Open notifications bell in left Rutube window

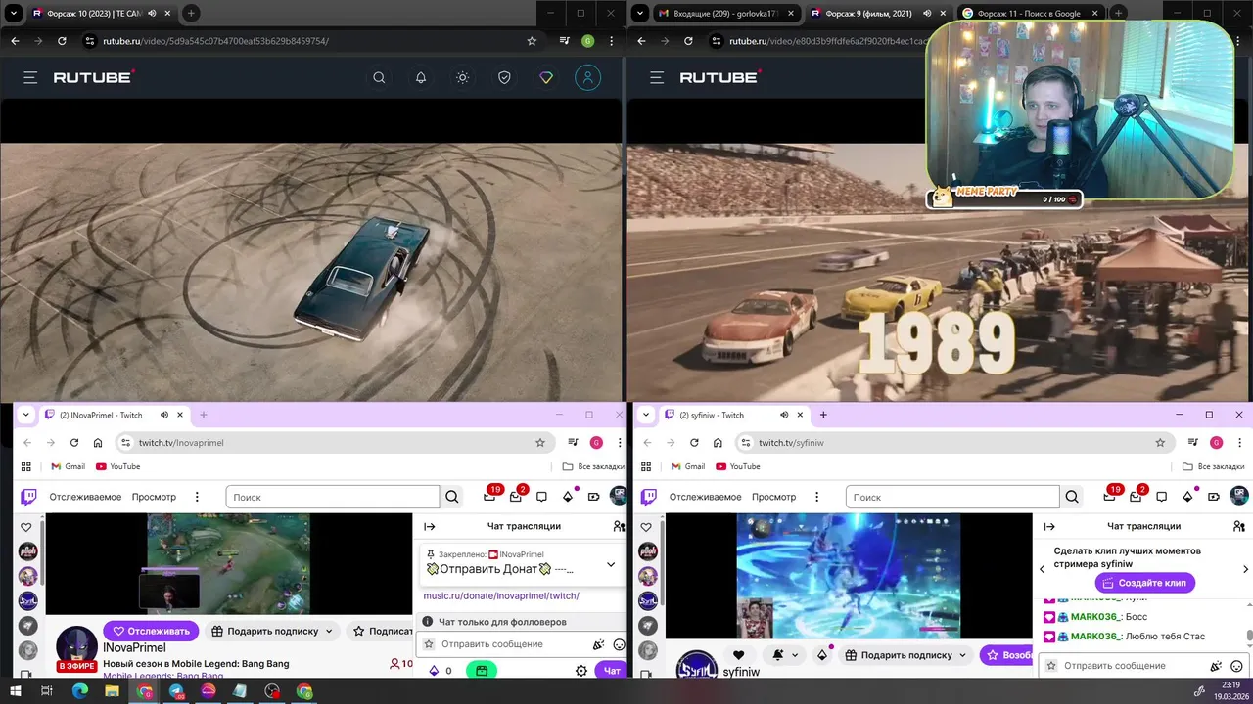click(x=421, y=78)
